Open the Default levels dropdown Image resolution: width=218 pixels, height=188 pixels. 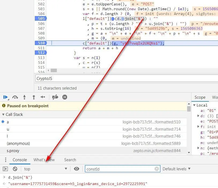(x=176, y=169)
